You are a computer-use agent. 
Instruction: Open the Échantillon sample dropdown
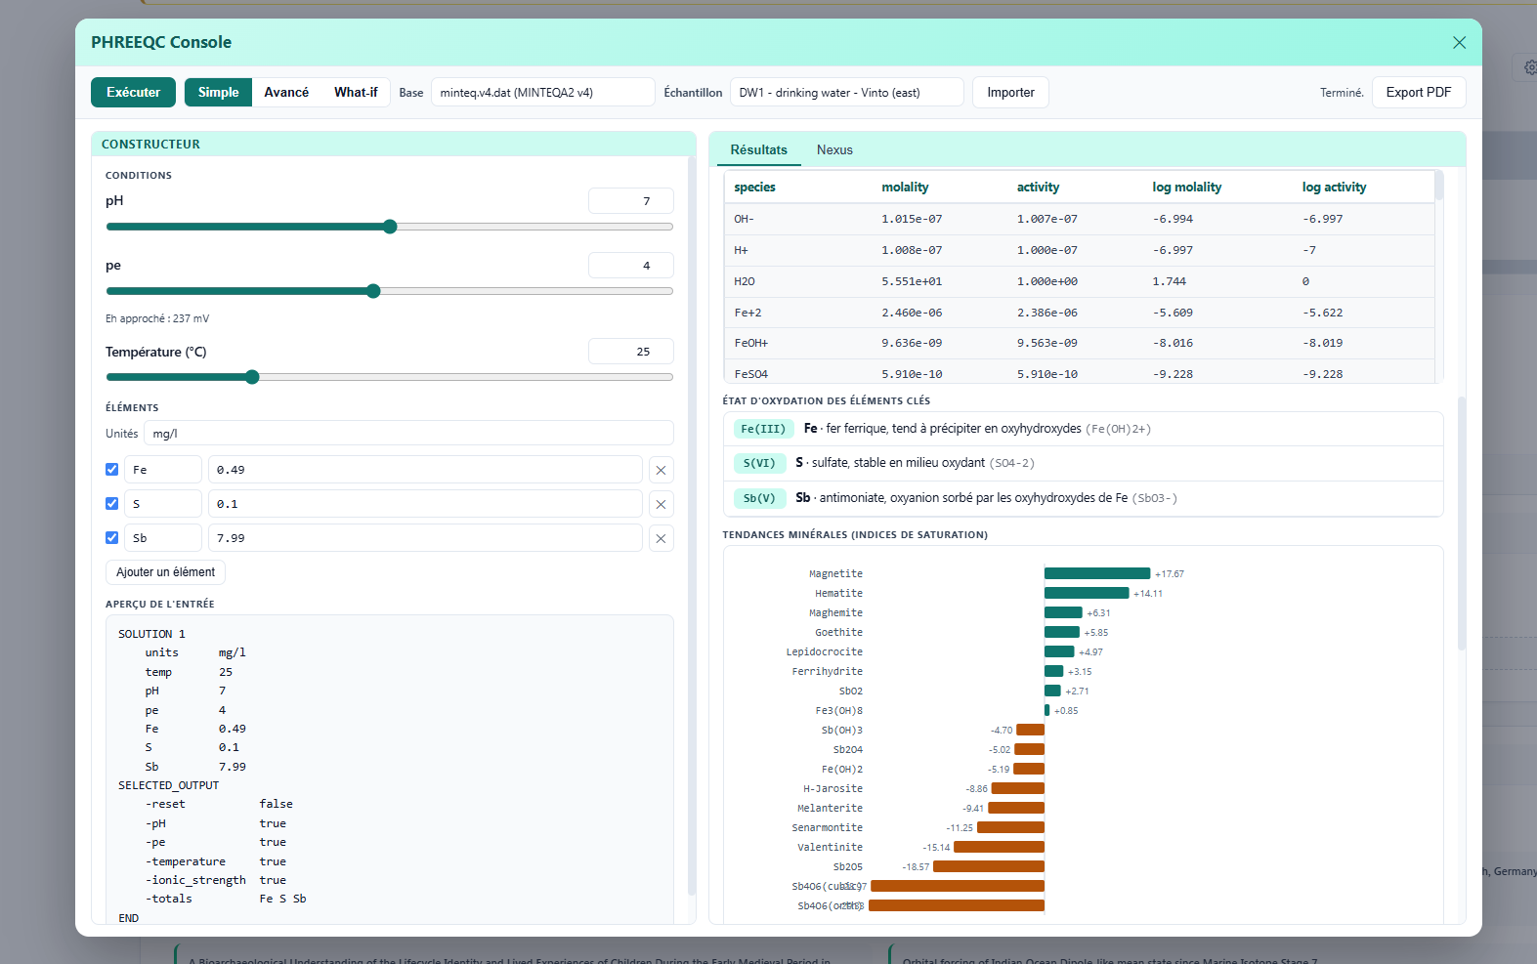click(x=846, y=92)
